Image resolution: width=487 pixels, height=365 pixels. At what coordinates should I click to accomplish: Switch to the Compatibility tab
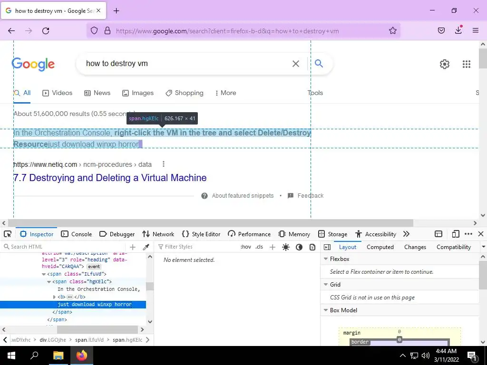click(x=453, y=247)
